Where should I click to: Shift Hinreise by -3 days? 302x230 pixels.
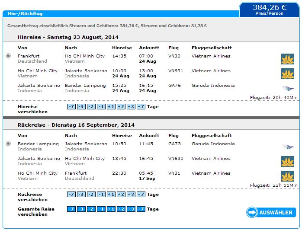point(81,107)
